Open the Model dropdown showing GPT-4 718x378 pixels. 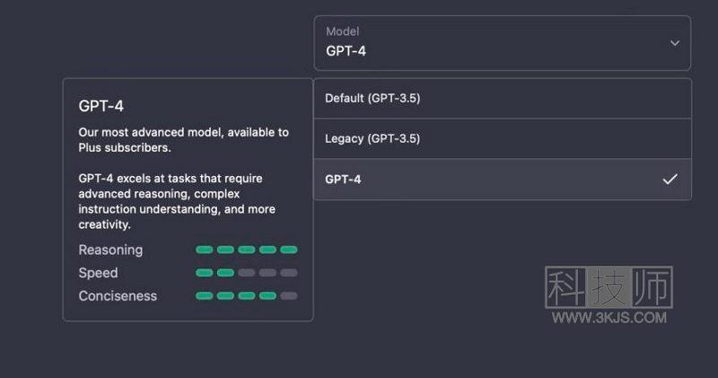click(503, 43)
